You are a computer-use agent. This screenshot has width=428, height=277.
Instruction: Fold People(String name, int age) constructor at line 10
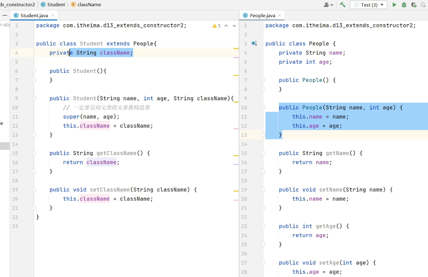263,108
